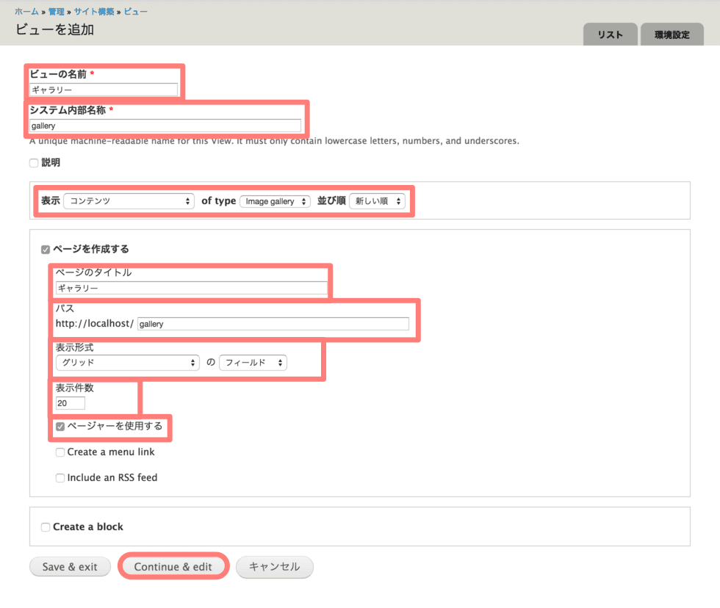
Task: Switch to the 環境設定 tab
Action: click(x=672, y=35)
